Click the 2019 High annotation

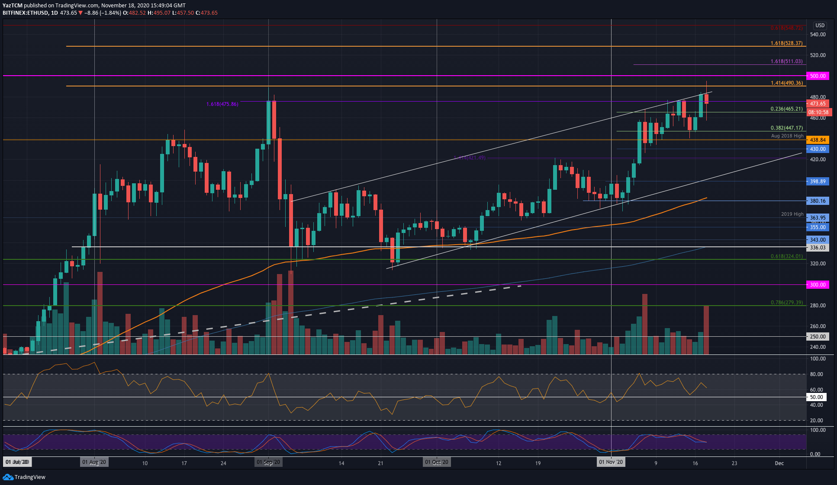792,214
